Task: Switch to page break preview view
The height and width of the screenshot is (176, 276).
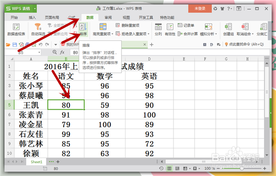Action: coord(177,169)
